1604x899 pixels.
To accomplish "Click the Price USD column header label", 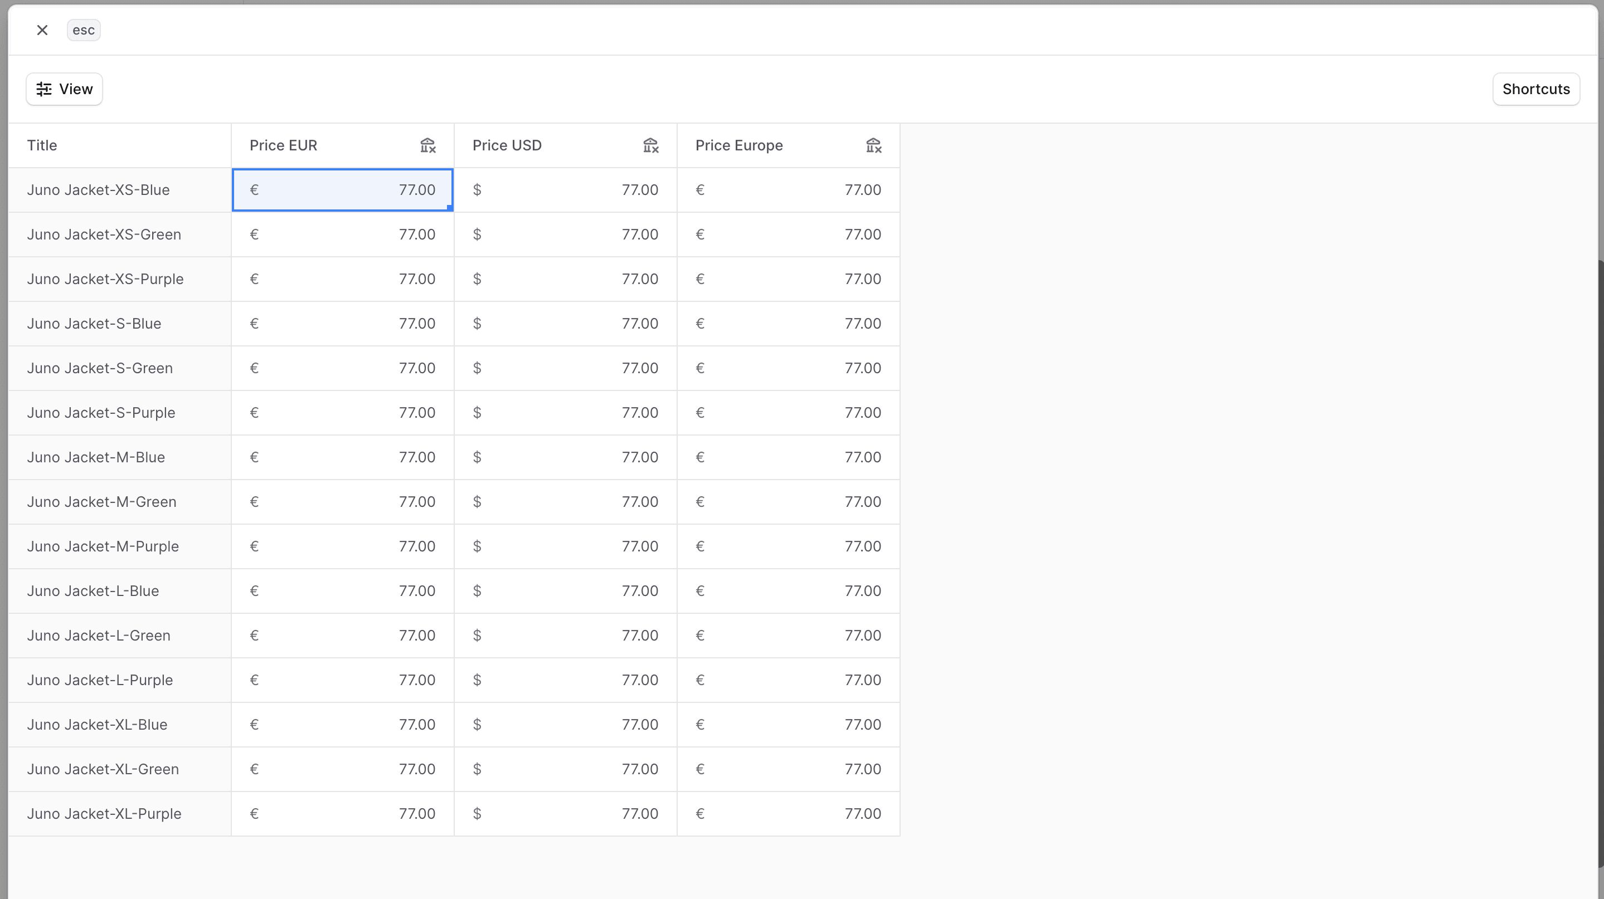I will [507, 145].
